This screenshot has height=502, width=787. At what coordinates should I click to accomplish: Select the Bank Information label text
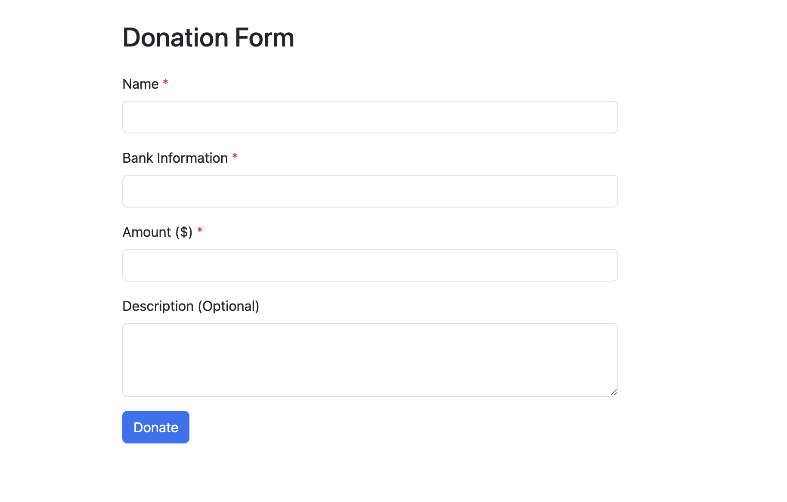tap(174, 158)
